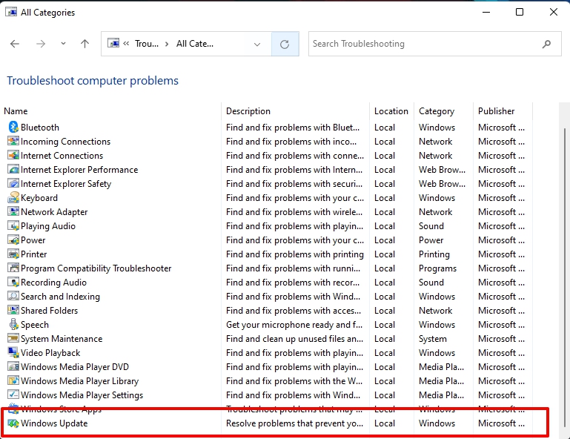Click 'Programs' category cell
The image size is (570, 439).
[x=437, y=268]
